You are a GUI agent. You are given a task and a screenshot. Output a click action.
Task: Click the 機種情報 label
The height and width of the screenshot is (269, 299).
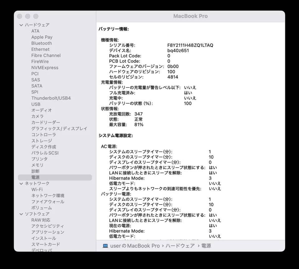pyautogui.click(x=110, y=40)
